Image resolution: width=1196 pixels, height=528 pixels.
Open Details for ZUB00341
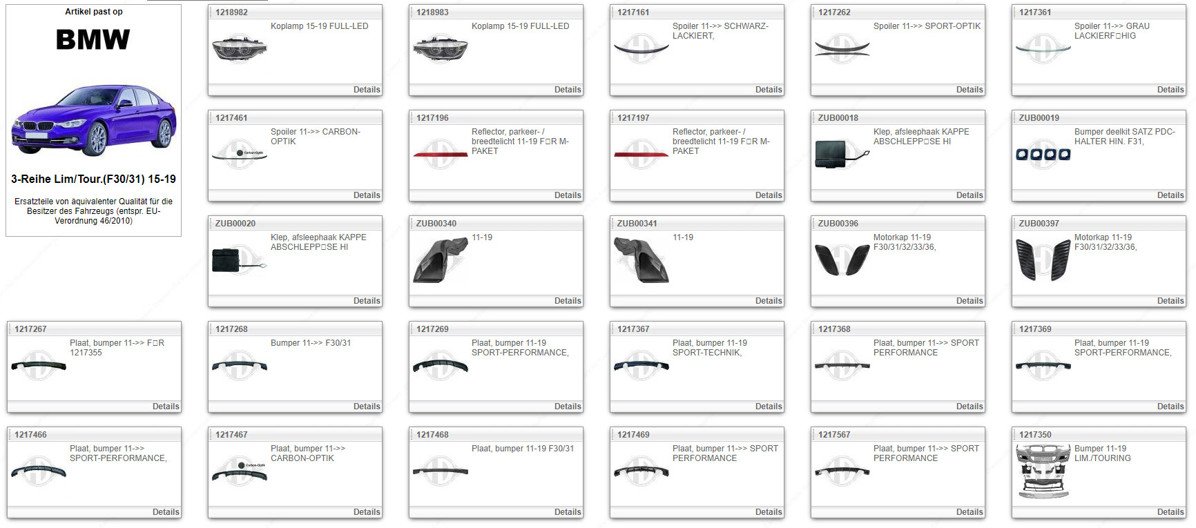point(769,301)
